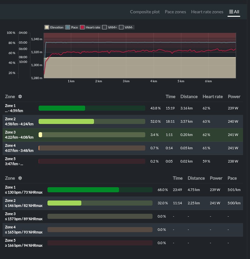This screenshot has width=250, height=259.
Task: Click the heart rate table Time header
Action: click(x=178, y=178)
